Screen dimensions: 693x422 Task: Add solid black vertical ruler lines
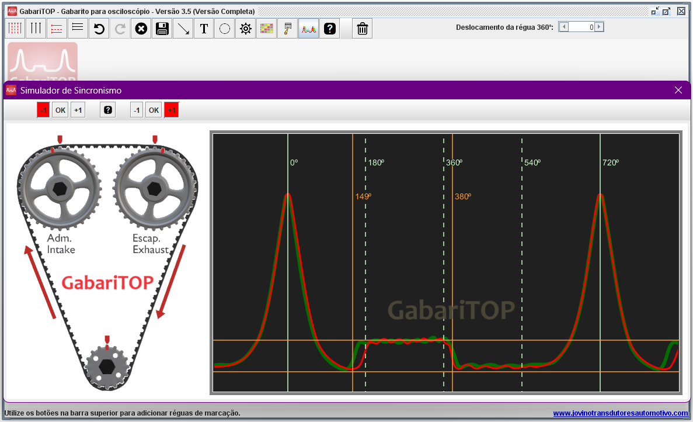[36, 29]
